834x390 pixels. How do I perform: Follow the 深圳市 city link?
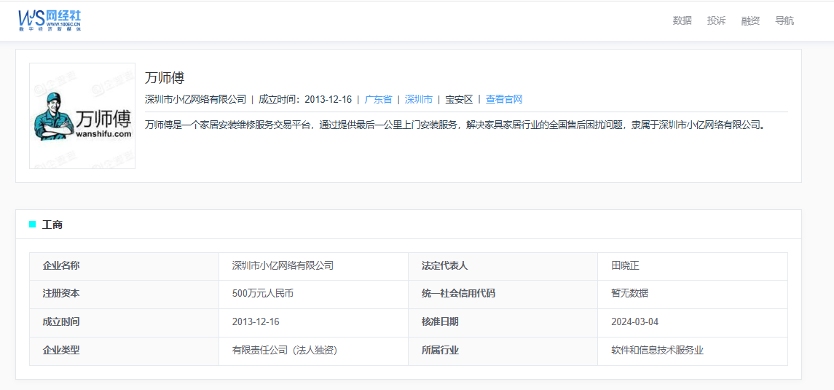pos(419,99)
